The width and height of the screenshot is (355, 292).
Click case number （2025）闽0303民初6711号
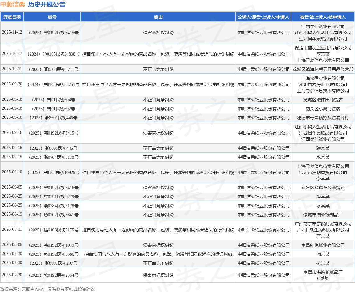[52, 69]
